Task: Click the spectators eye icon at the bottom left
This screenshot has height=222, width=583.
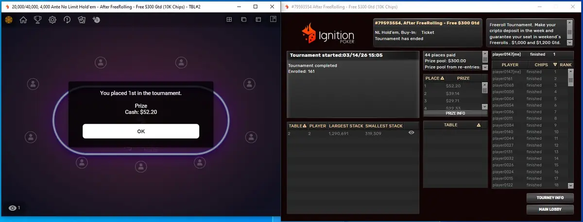Action: pyautogui.click(x=14, y=208)
